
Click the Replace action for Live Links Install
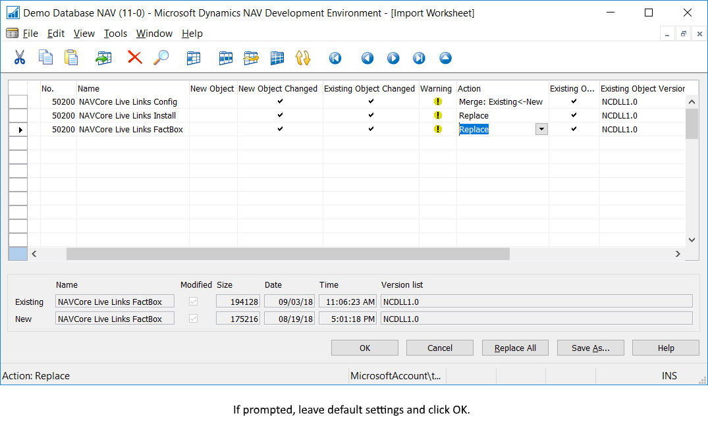click(474, 116)
